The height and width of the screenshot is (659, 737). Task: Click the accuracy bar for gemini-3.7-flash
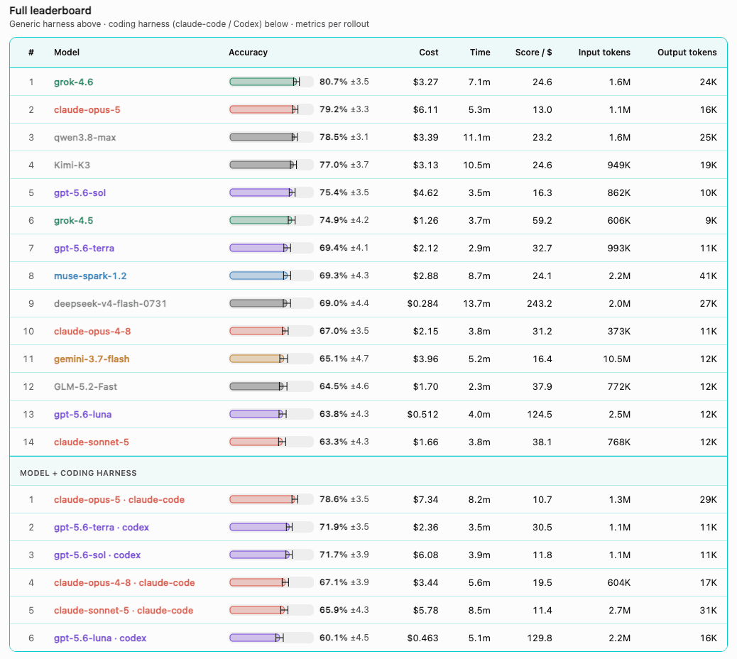pyautogui.click(x=271, y=359)
